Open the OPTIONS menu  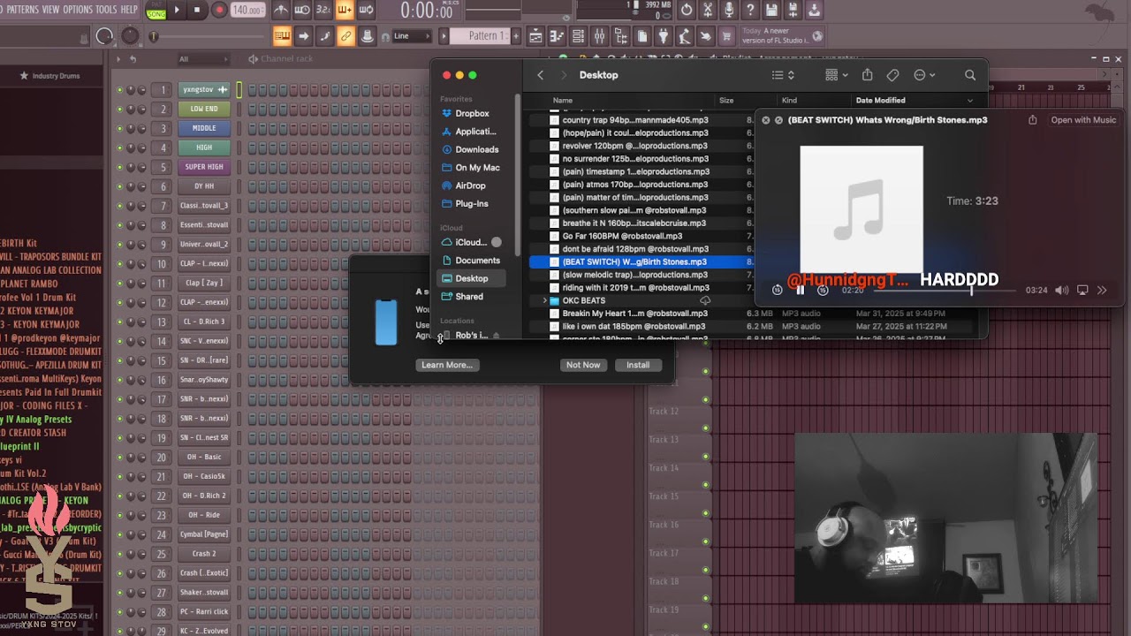[78, 10]
